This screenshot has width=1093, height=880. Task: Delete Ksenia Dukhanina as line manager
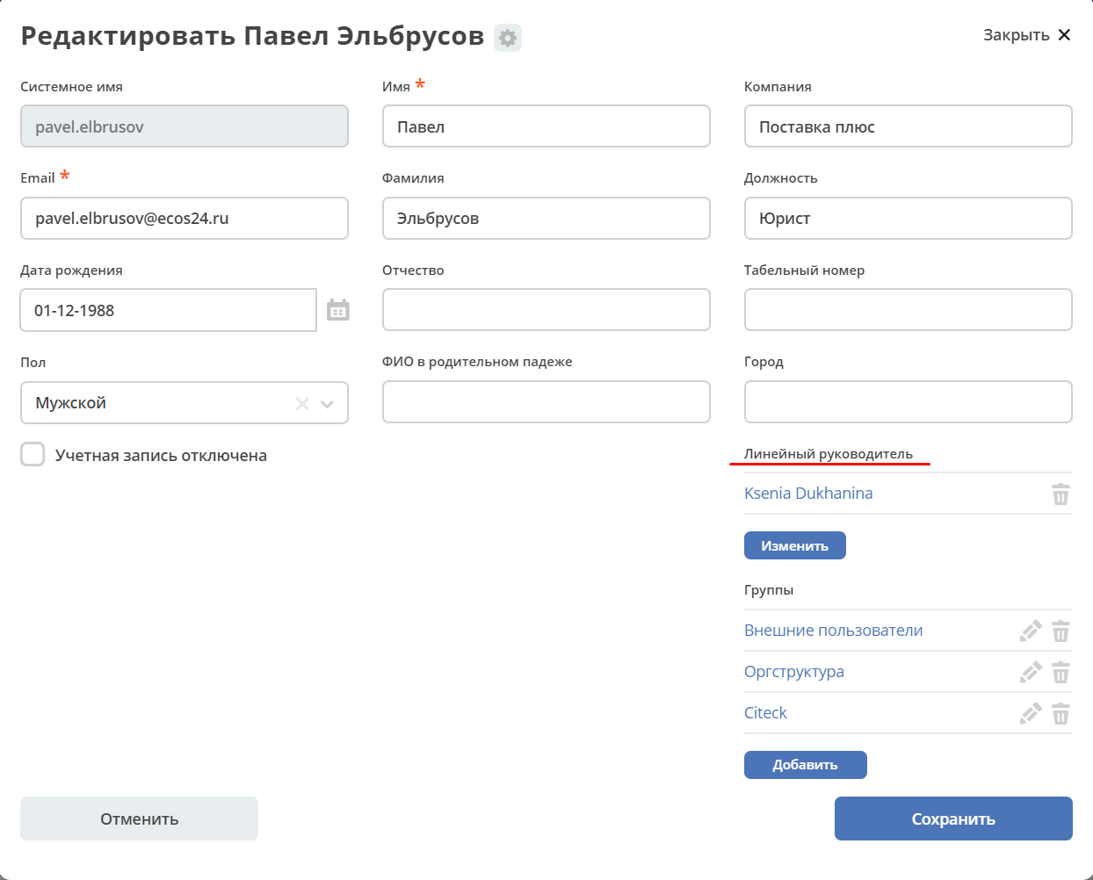pos(1060,494)
